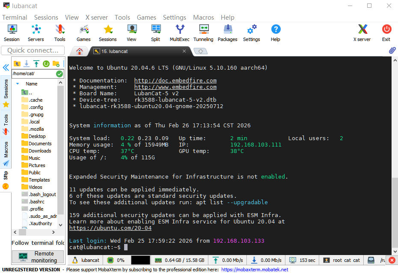Collapse the left sidebar with the double-chevron
The image size is (398, 273).
pyautogui.click(x=6, y=67)
